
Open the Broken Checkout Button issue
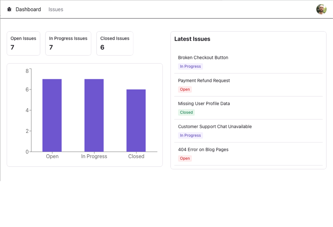point(203,58)
